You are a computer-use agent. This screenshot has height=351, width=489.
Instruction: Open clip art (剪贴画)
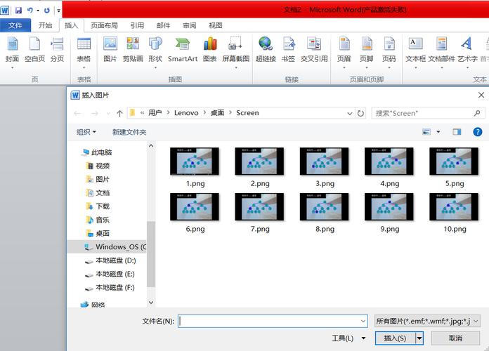coord(133,50)
